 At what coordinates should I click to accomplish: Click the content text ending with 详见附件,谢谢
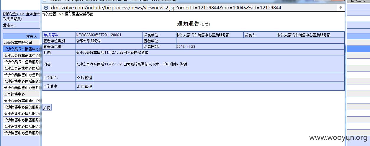pyautogui.click(x=131, y=64)
